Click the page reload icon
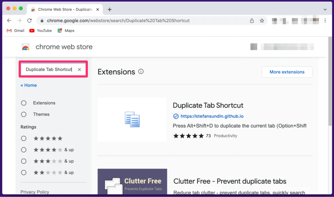Viewport: 334px width, 197px height. [x=29, y=20]
